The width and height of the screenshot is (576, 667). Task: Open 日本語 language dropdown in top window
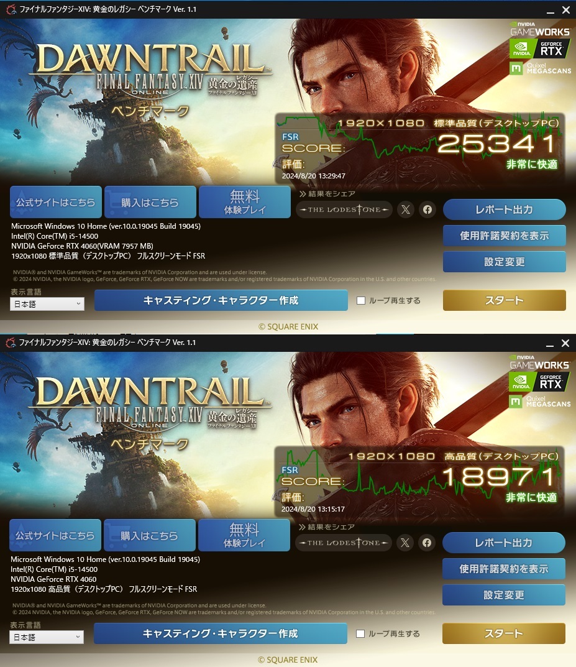[x=47, y=304]
